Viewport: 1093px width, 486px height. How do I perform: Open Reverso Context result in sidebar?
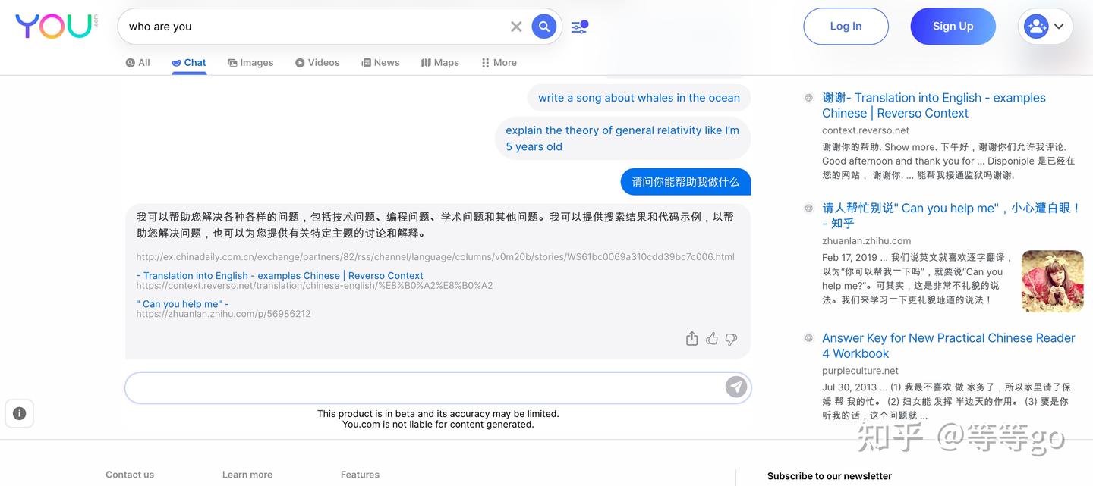[x=934, y=105]
